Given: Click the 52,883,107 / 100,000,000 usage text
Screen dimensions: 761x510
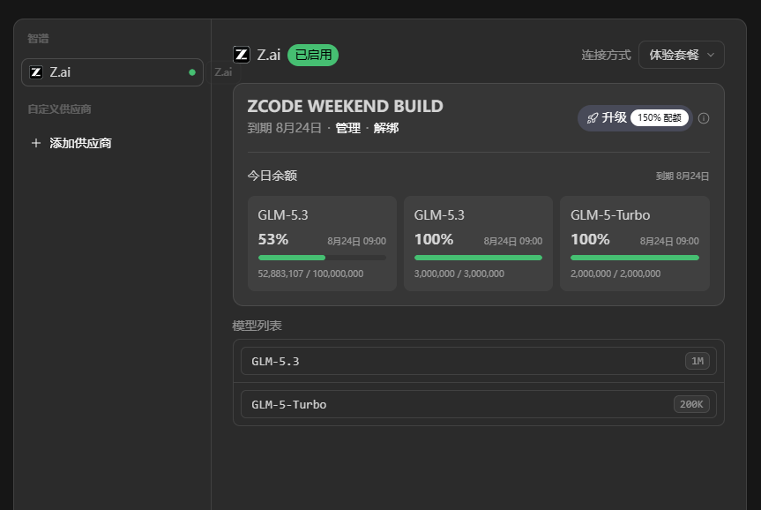Looking at the screenshot, I should [x=310, y=274].
